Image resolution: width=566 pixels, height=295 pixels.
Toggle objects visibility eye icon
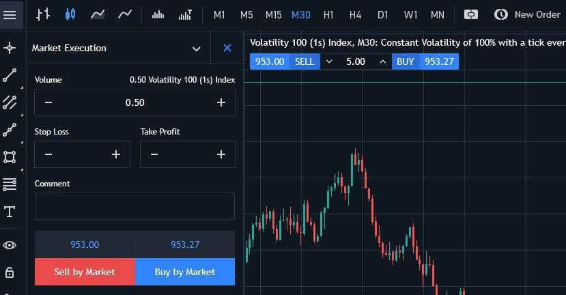click(10, 245)
